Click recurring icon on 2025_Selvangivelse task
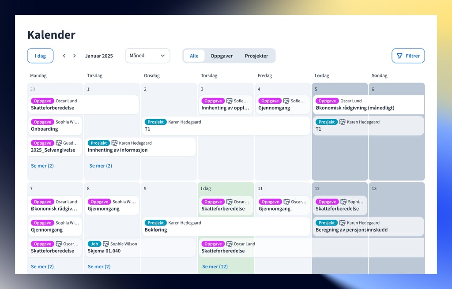452x289 pixels. coord(59,143)
